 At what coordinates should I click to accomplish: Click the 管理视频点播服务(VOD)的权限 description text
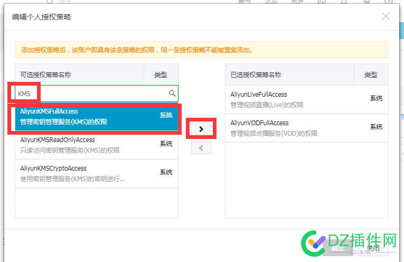[x=274, y=134]
